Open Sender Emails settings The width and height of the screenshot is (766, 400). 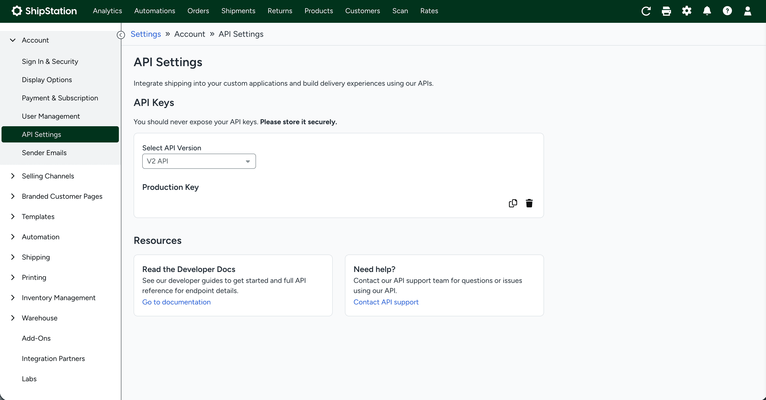coord(44,153)
